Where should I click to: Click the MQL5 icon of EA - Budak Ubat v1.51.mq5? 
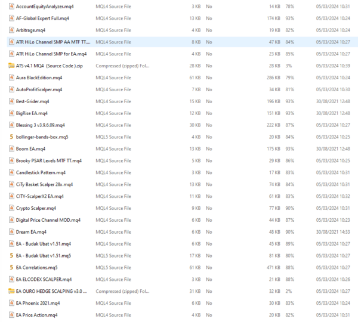[x=11, y=256]
